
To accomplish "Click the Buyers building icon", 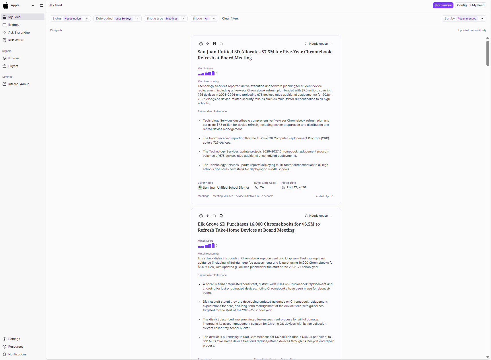I will coord(5,66).
